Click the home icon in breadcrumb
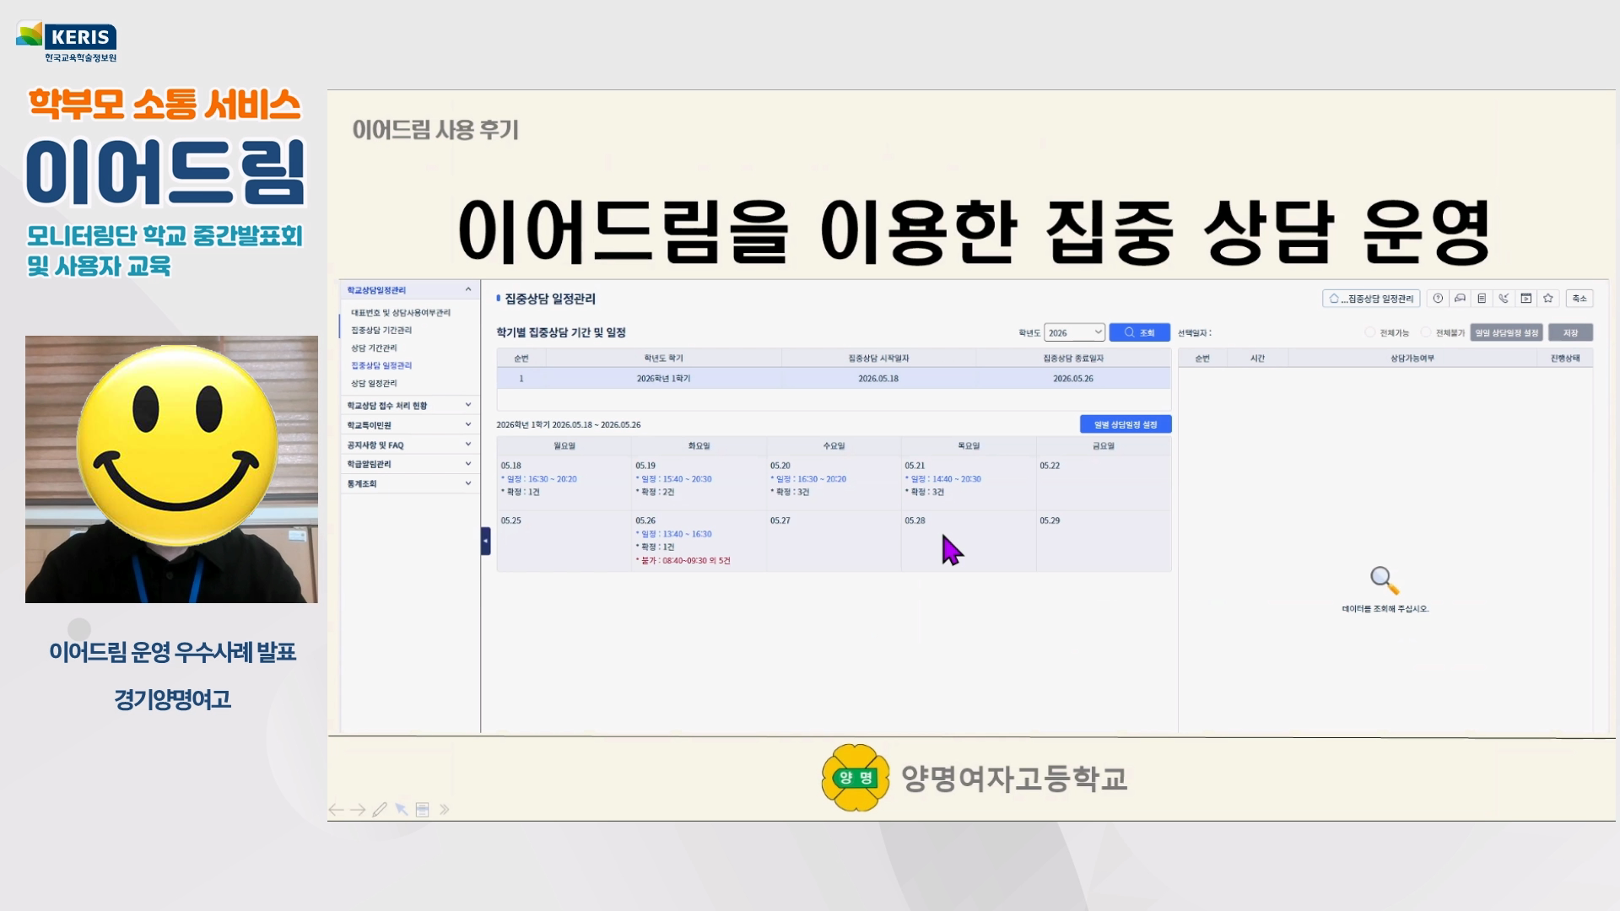This screenshot has height=911, width=1620. coord(1334,299)
